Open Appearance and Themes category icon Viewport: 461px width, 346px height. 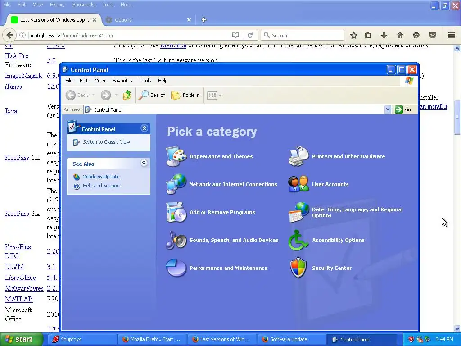point(176,156)
